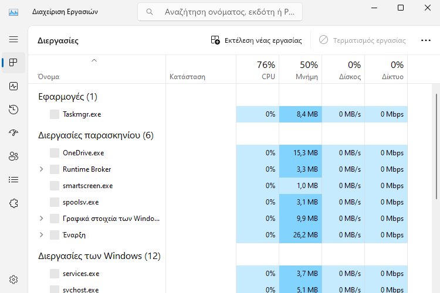Open the App history page icon
Viewport: 440px width, 293px height.
[x=13, y=110]
